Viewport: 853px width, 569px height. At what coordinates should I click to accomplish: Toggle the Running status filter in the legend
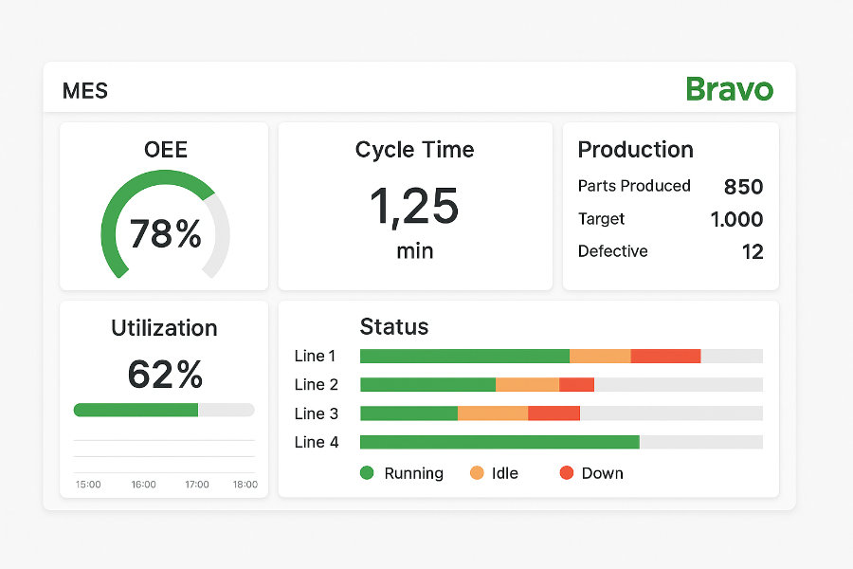click(x=401, y=472)
